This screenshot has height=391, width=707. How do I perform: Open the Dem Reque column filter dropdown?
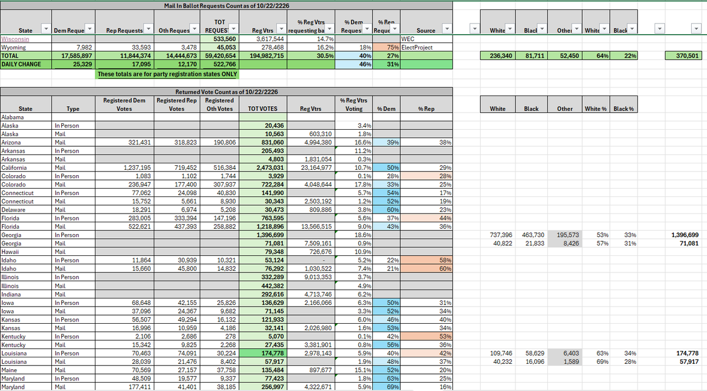click(90, 30)
